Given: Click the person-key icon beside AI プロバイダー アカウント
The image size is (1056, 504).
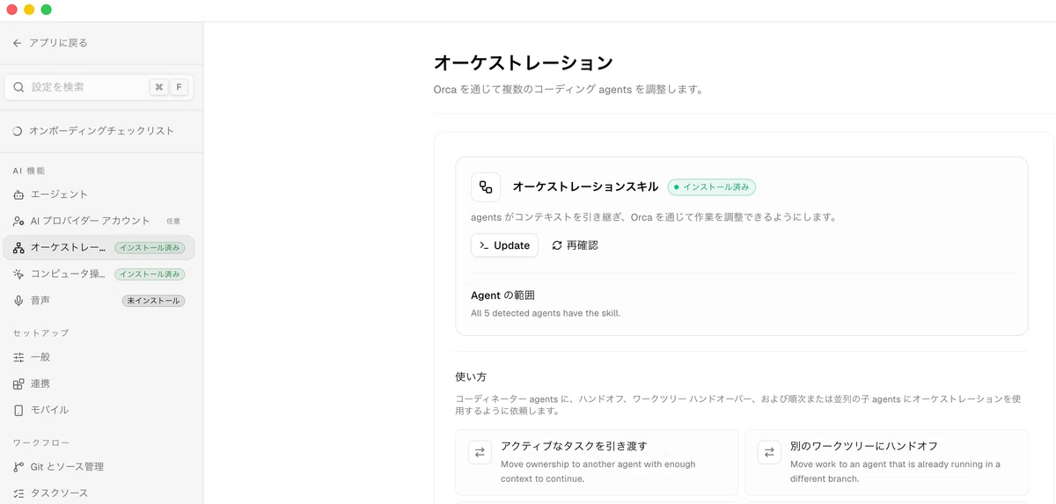Looking at the screenshot, I should [18, 221].
